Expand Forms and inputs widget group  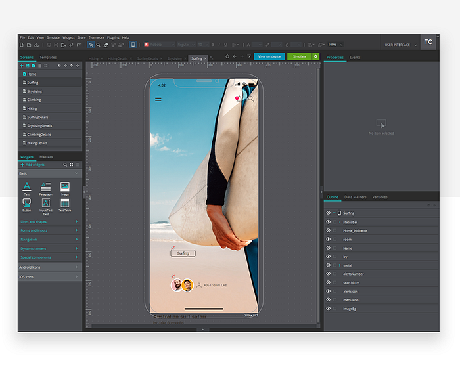(49, 230)
